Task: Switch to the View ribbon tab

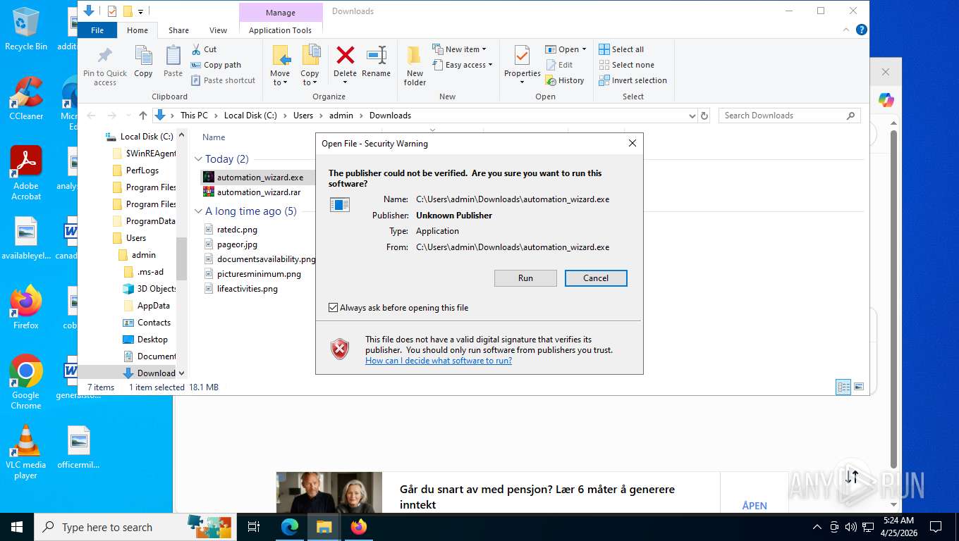Action: click(219, 30)
